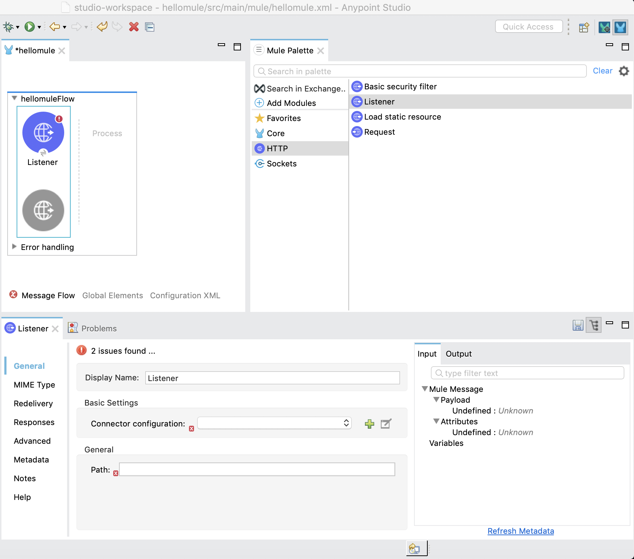Screen dimensions: 634x559
Task: Switch to the Configuration XML tab
Action: pos(185,295)
